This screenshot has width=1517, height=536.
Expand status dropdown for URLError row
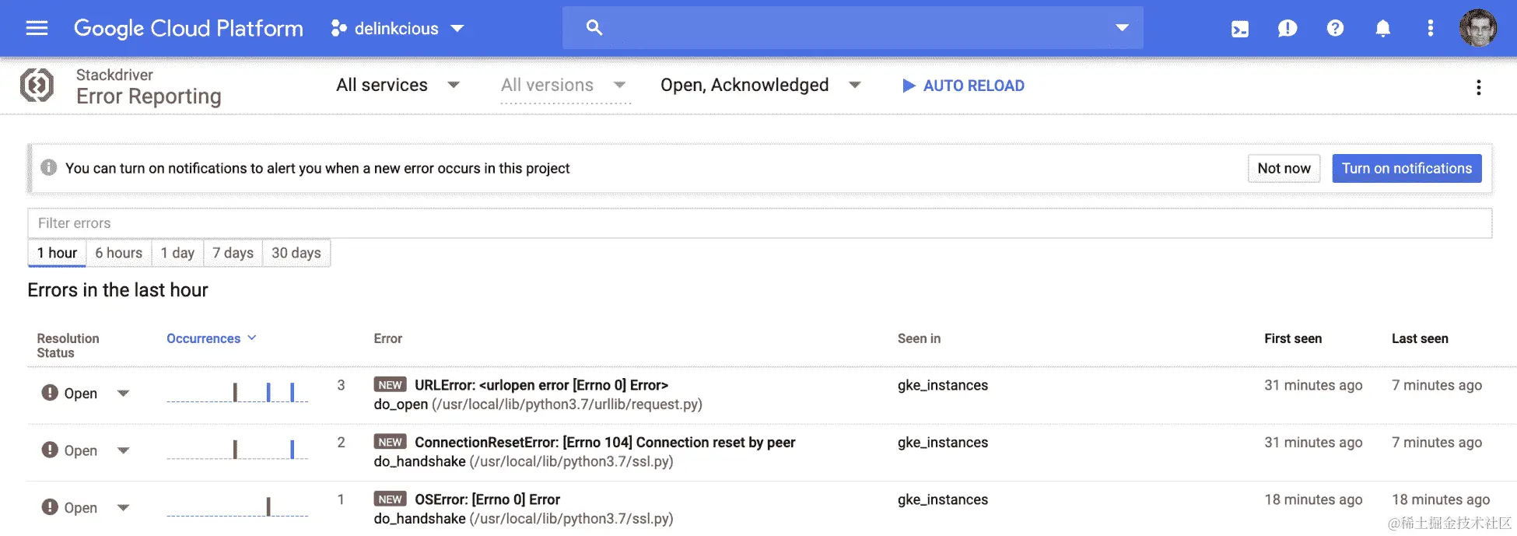(123, 393)
